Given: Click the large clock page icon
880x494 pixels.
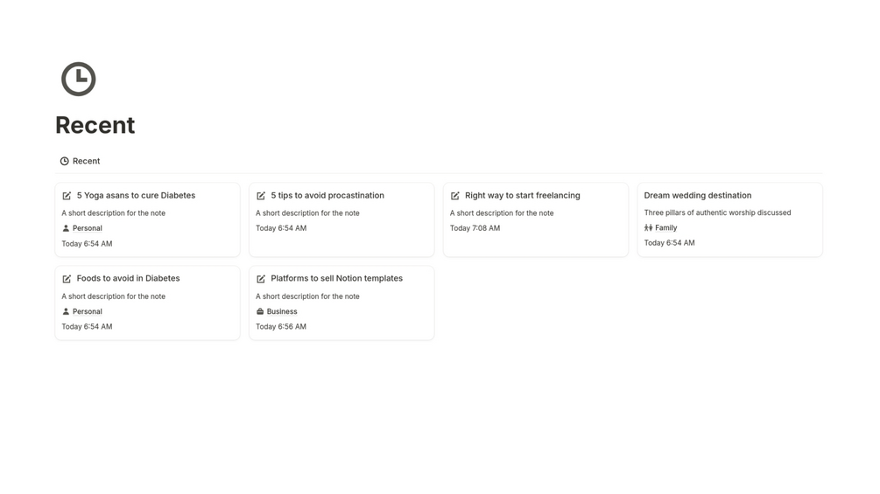Looking at the screenshot, I should (x=78, y=80).
